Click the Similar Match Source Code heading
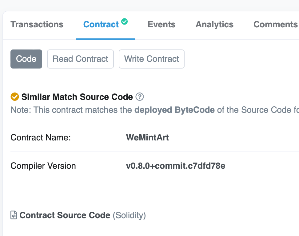Viewport: 299px width, 236px height. tap(77, 97)
